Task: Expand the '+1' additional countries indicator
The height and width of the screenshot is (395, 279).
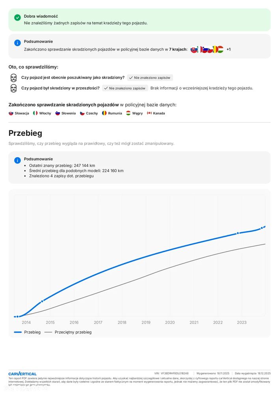Action: click(229, 49)
